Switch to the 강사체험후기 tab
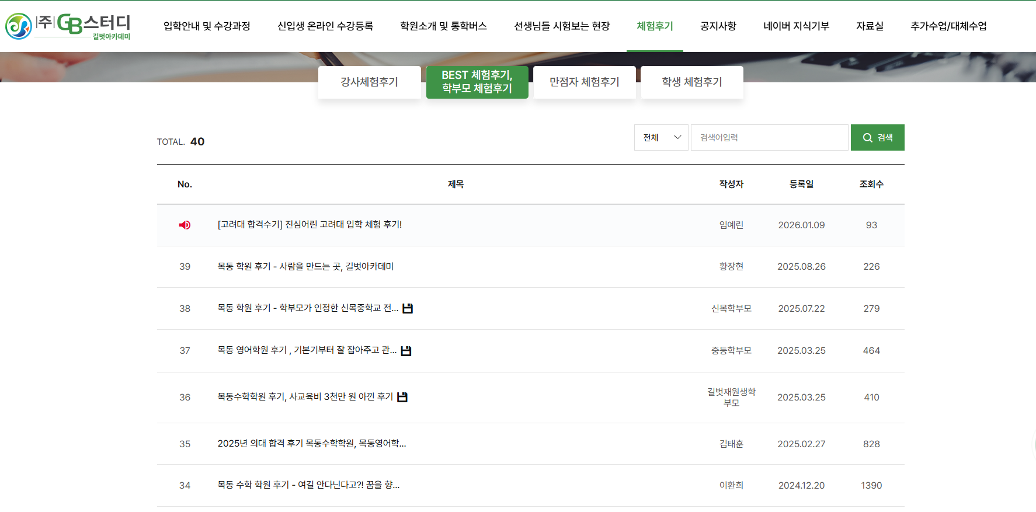This screenshot has width=1036, height=512. pyautogui.click(x=369, y=82)
